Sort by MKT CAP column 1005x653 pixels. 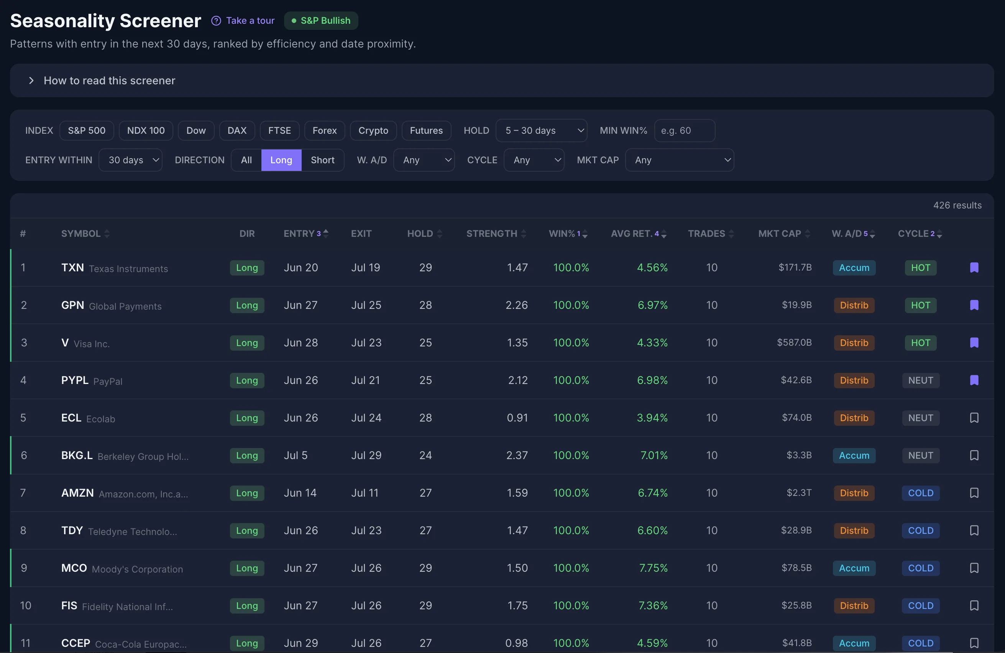(784, 234)
